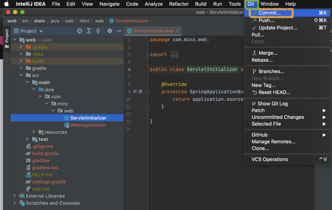Fold the method body at line 9
332x210 pixels.
tap(148, 92)
